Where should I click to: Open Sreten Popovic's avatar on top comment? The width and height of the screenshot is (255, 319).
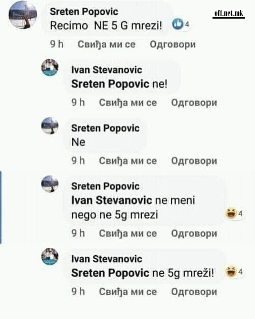click(x=23, y=15)
